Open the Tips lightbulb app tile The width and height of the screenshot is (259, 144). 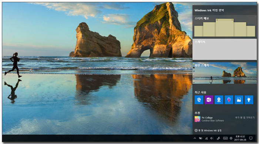pyautogui.click(x=249, y=100)
